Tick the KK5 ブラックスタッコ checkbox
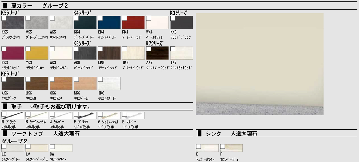The image size is (359, 162). click(x=4, y=18)
